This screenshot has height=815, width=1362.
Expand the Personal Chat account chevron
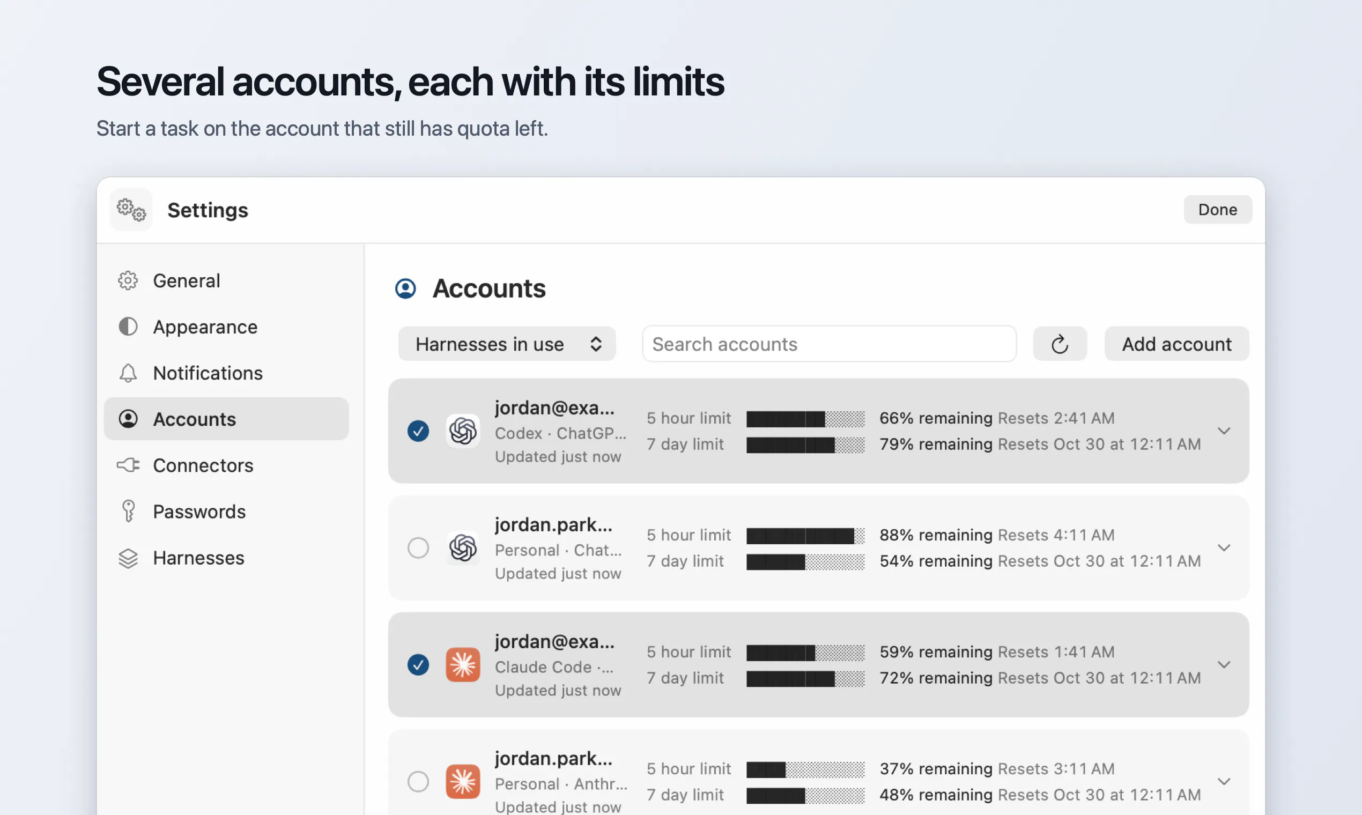point(1224,548)
